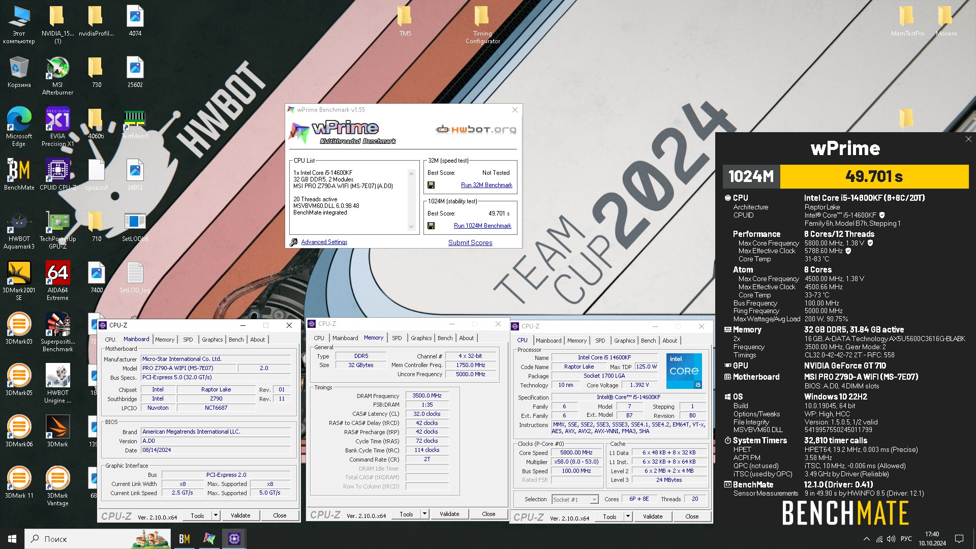Switch to Mainboard tab in left CPU-Z window
Viewport: 976px width, 549px height.
click(x=136, y=339)
